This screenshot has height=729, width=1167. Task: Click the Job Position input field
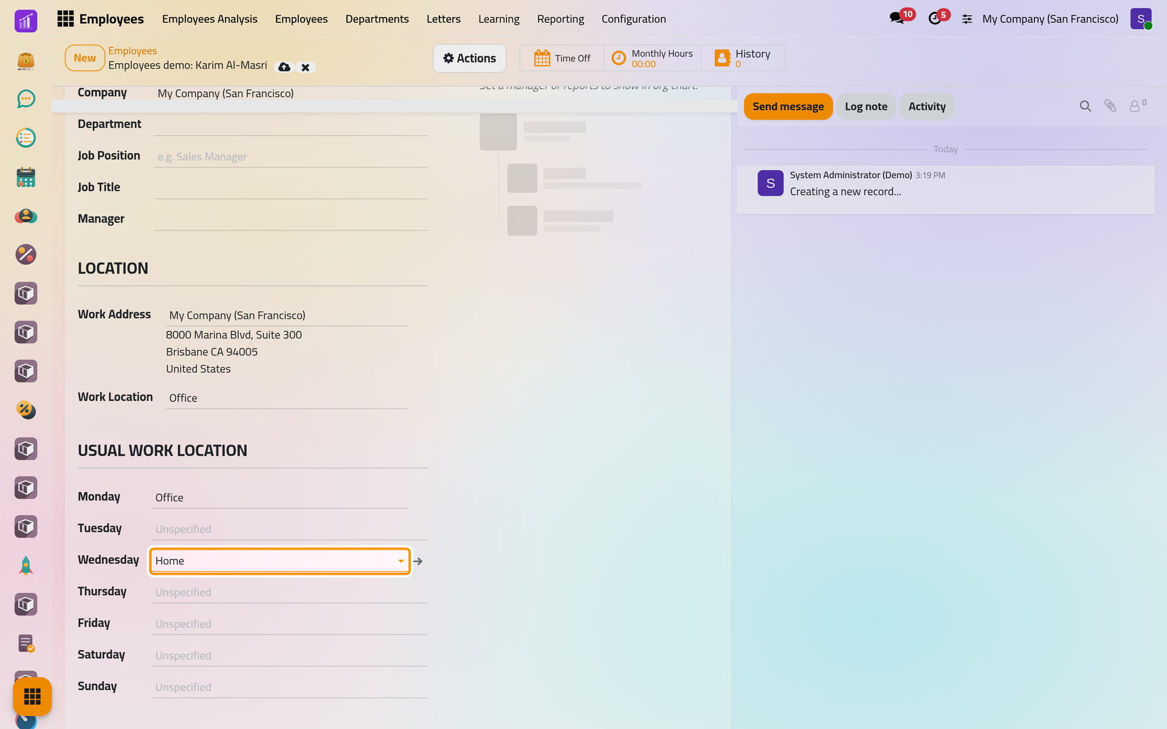[291, 157]
